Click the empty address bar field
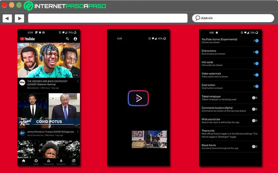Screen dimensions: 278x173 click(x=108, y=18)
